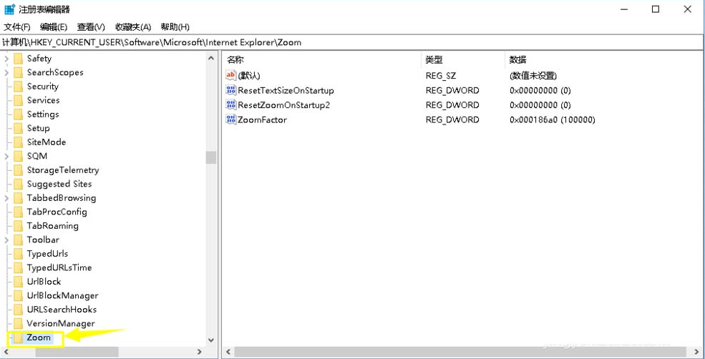Select the ZoomFactor value name
The height and width of the screenshot is (359, 705).
(x=262, y=119)
